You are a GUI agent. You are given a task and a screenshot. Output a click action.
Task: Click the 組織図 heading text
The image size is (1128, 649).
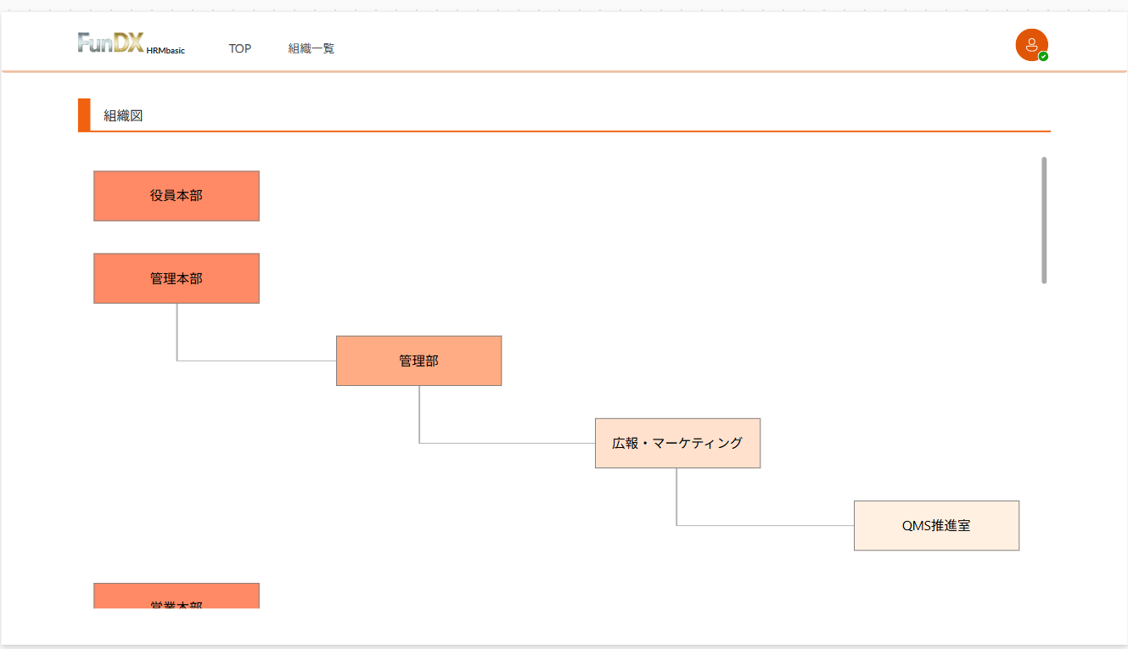[123, 115]
